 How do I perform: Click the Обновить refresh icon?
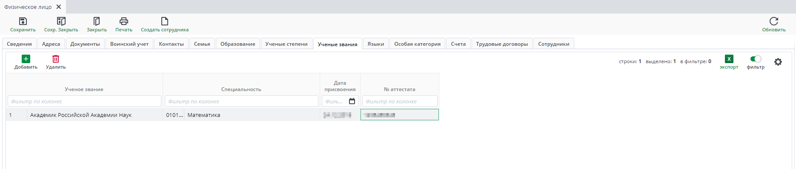(774, 21)
